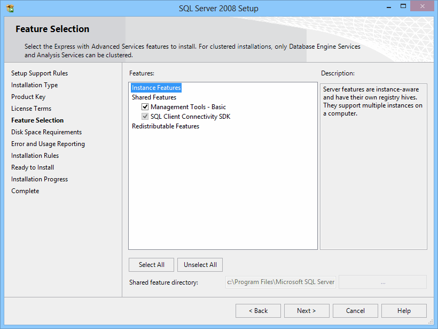
Task: Select the Setup Support Rules step
Action: coord(40,73)
